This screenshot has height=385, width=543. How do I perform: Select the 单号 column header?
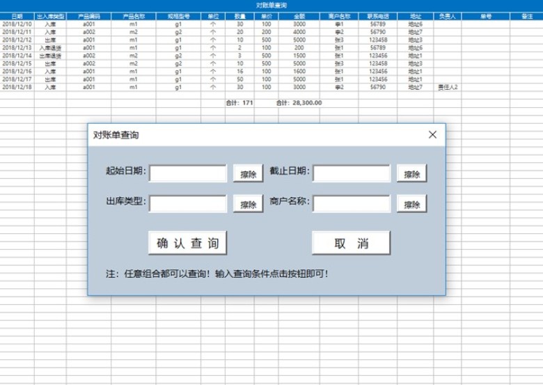click(x=485, y=16)
